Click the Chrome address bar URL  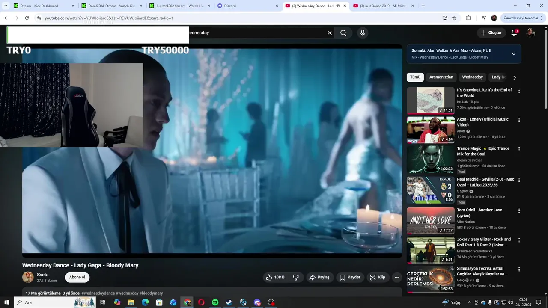coord(109,18)
